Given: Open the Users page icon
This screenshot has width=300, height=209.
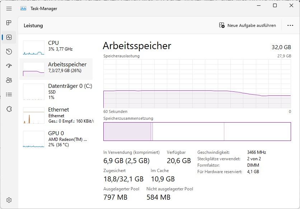Looking at the screenshot, I should pyautogui.click(x=9, y=80).
